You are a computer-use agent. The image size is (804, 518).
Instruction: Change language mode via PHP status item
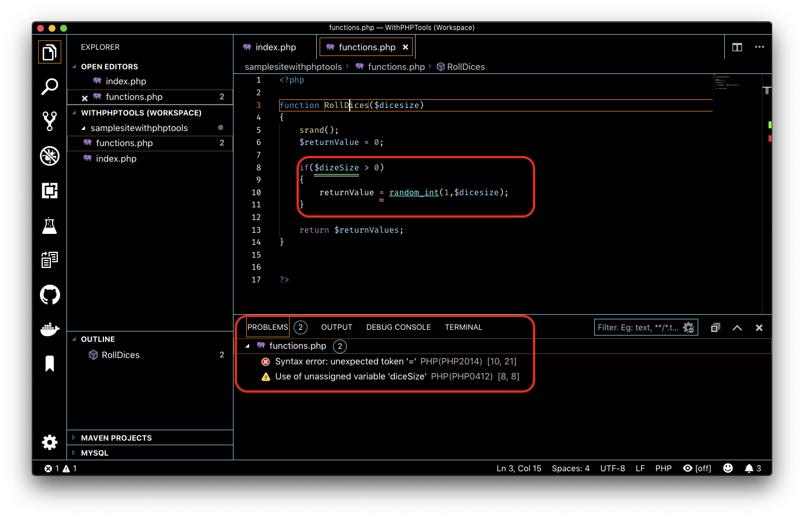coord(664,468)
